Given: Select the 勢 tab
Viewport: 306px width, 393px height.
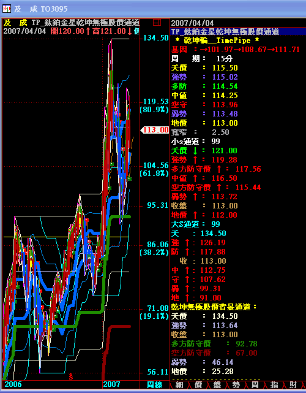Looking at the screenshot, I should 236,385.
